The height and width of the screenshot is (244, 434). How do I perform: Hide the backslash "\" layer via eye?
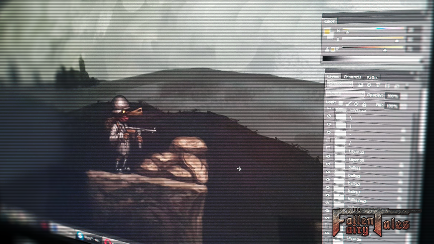329,116
